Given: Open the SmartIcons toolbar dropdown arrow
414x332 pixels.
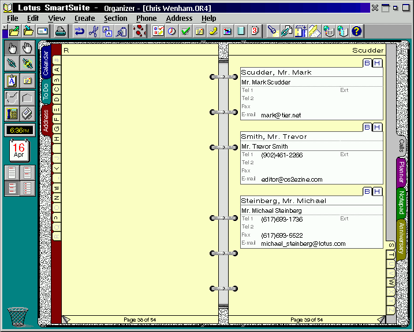Looking at the screenshot, I should click(5, 27).
